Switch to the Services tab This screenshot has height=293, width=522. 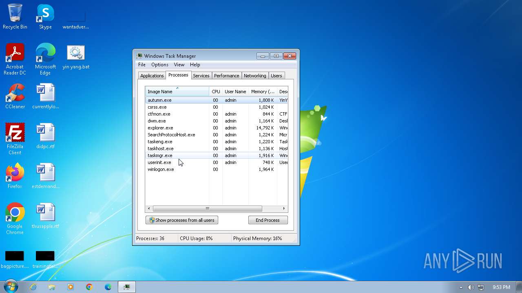point(201,76)
